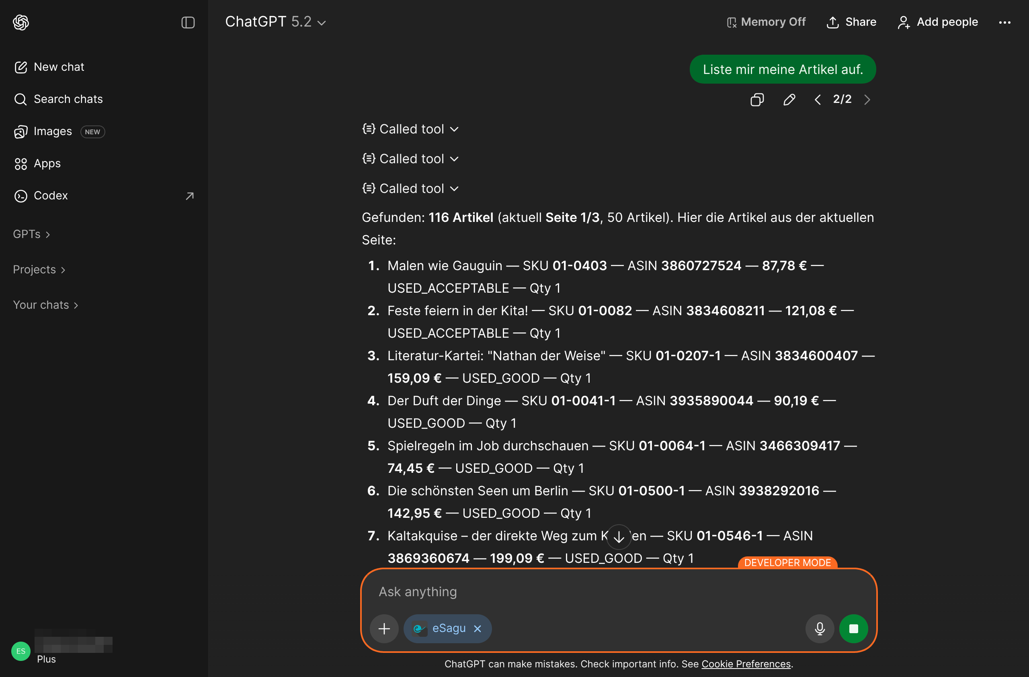Click the ChatGPT logo icon
Image resolution: width=1029 pixels, height=677 pixels.
[x=21, y=22]
